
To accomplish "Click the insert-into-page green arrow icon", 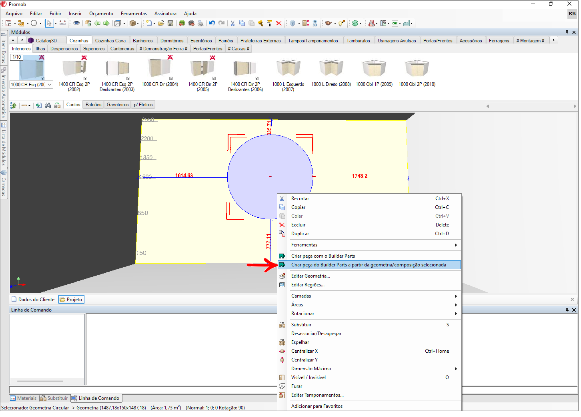I will coord(38,105).
